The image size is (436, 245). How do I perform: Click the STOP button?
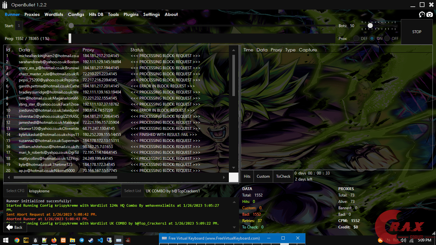pyautogui.click(x=417, y=32)
